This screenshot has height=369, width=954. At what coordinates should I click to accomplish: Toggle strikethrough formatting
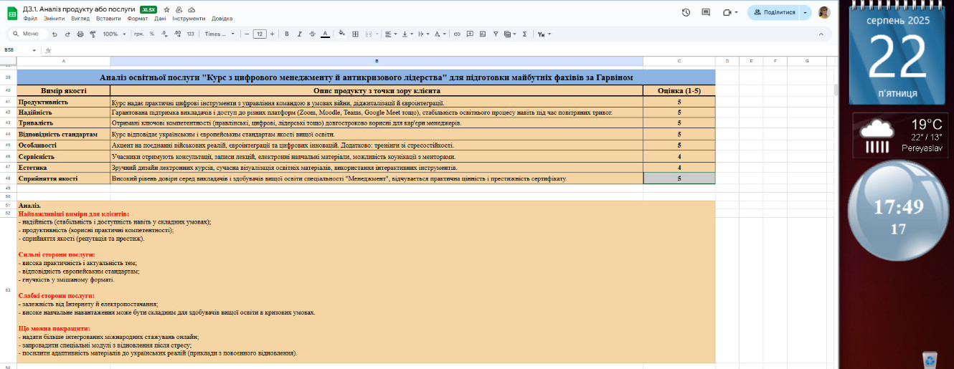tap(312, 34)
